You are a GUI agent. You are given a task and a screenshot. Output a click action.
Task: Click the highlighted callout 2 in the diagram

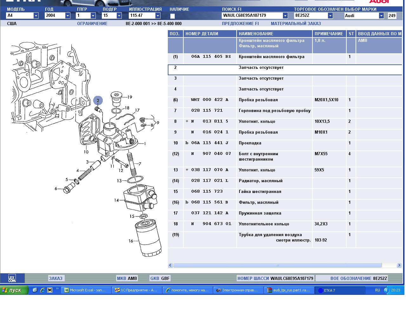98,101
